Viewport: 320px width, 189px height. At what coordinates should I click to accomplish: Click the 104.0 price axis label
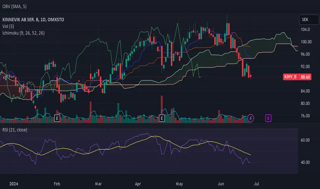click(305, 30)
